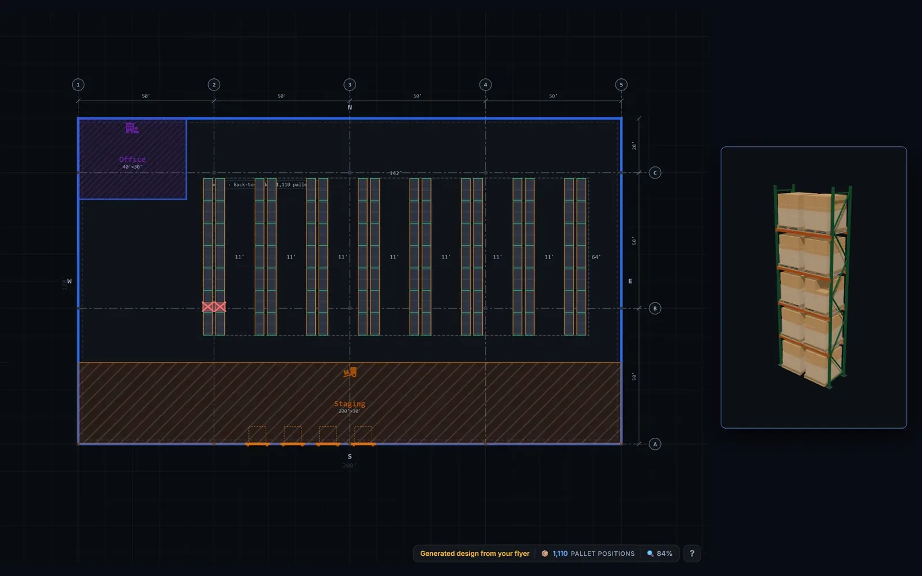This screenshot has height=576, width=922.
Task: Click the 200'×30' staging size text
Action: [350, 411]
